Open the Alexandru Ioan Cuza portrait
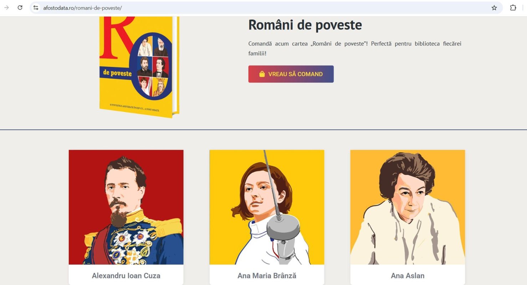Screen dimensions: 527x285 [x=126, y=207]
